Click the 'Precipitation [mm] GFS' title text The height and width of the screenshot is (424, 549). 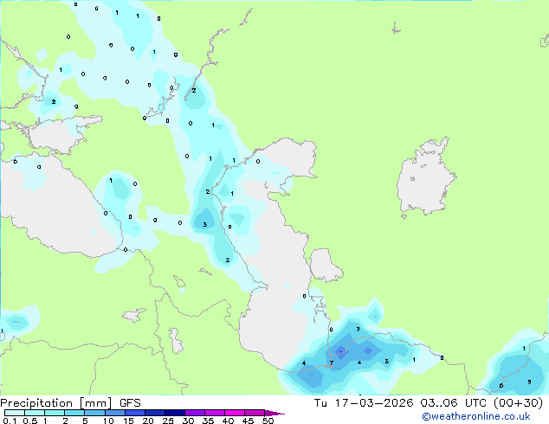pyautogui.click(x=70, y=403)
